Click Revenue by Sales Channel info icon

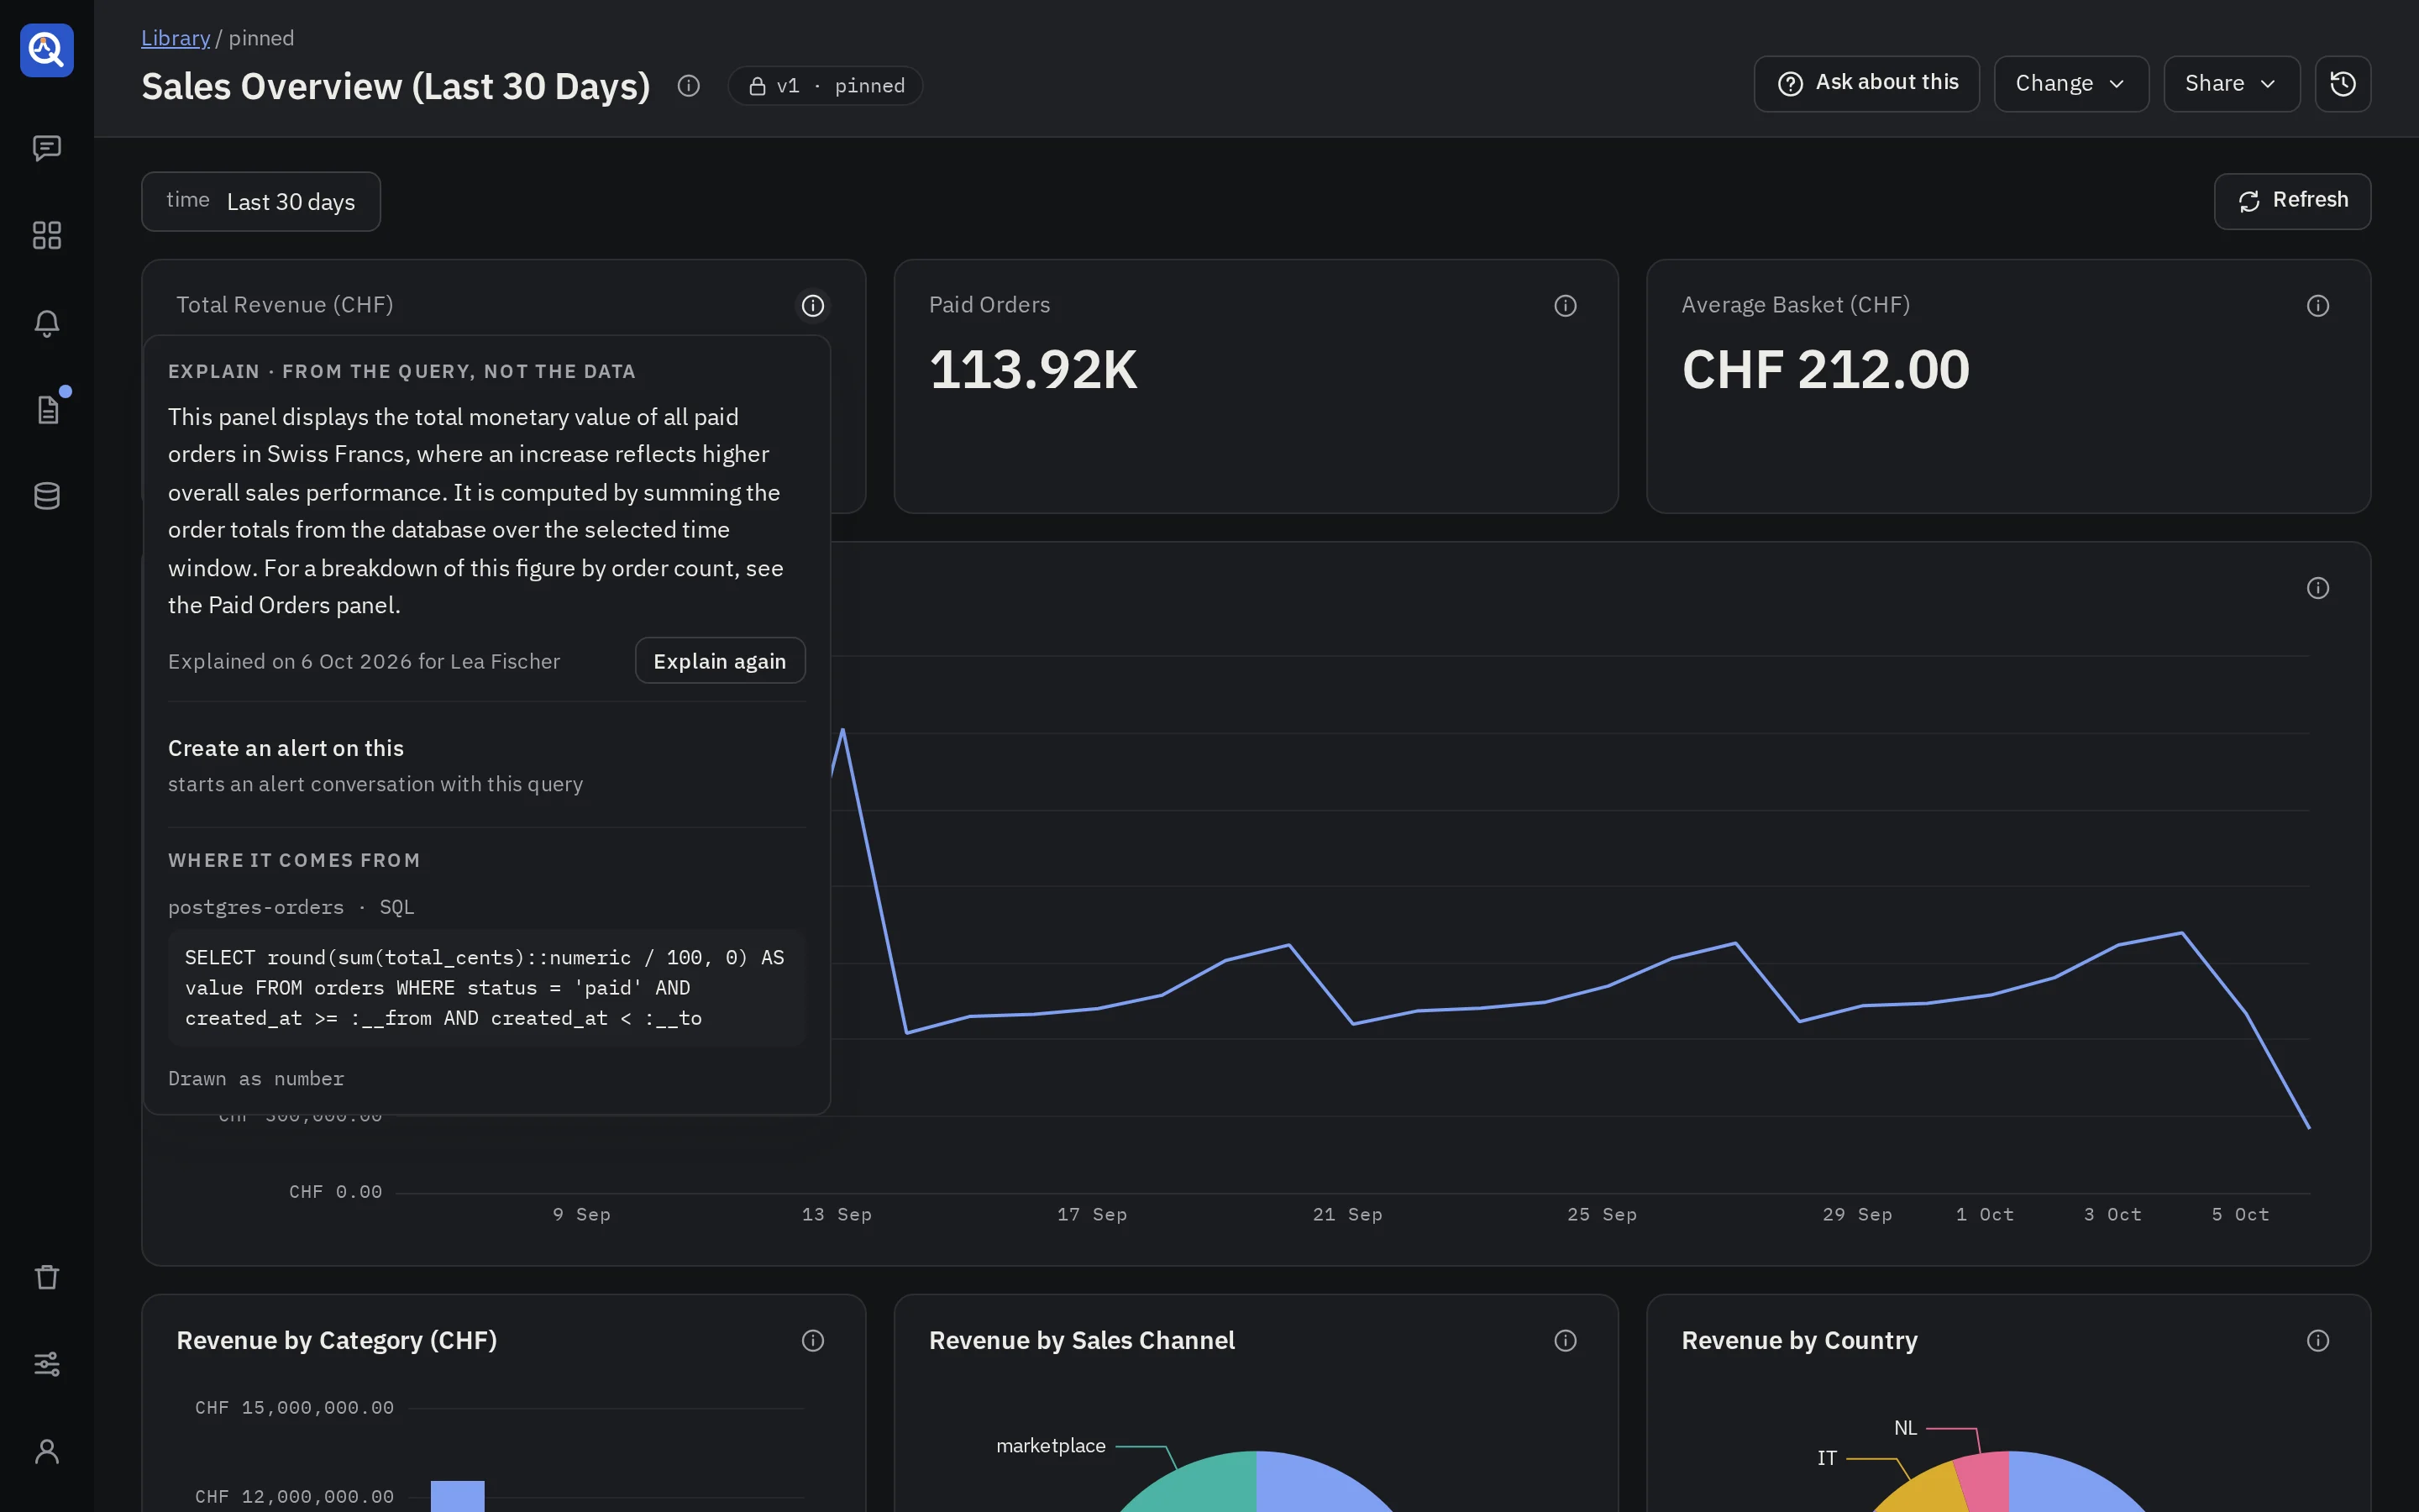[x=1566, y=1341]
